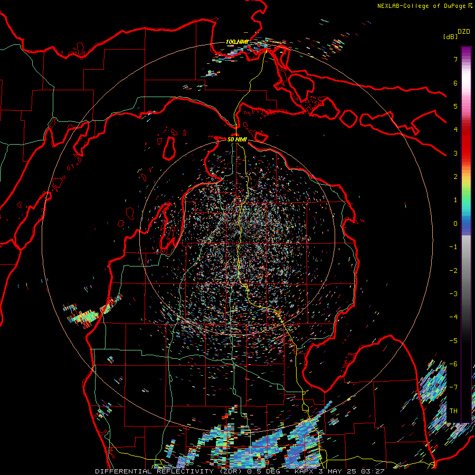Viewport: 475px width, 475px height.
Task: Select the 6 value on the color scale
Action: [455, 83]
